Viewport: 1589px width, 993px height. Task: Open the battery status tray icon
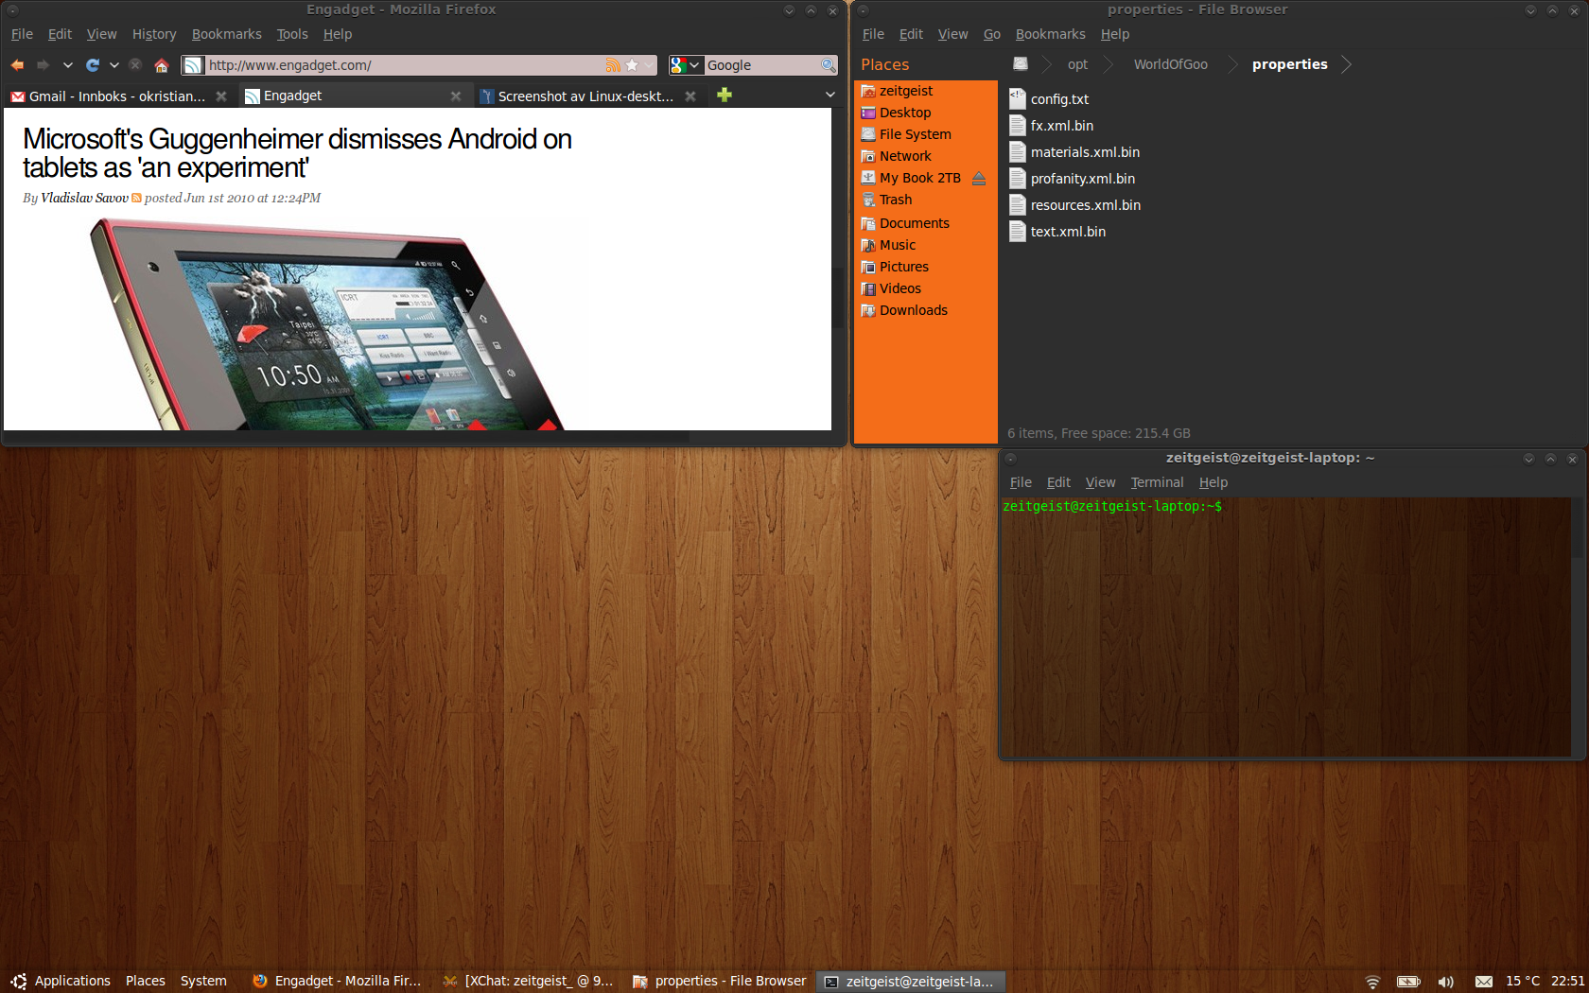click(1408, 982)
